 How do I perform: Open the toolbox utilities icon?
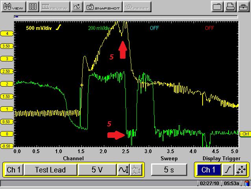(x=243, y=7)
